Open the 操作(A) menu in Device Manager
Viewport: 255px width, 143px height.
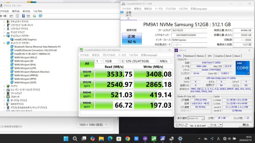(16, 11)
